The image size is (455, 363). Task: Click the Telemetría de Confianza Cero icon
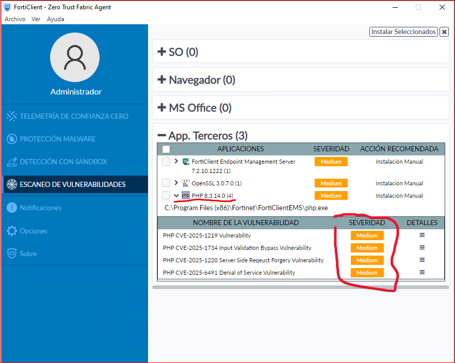11,116
